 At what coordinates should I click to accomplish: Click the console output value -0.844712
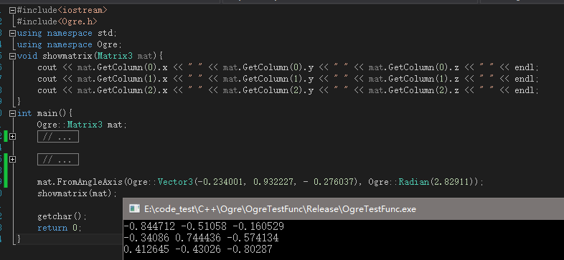[149, 226]
